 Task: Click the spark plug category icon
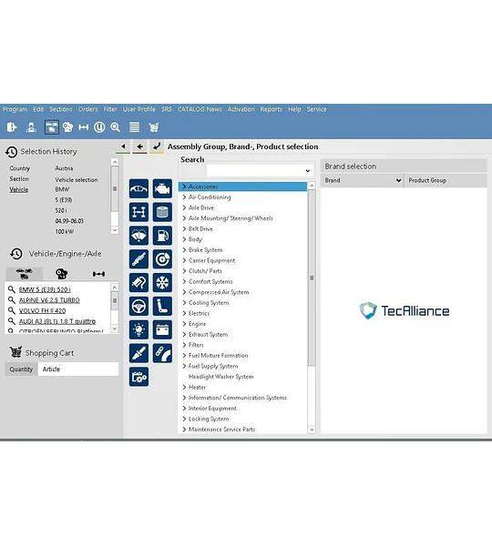point(138,353)
